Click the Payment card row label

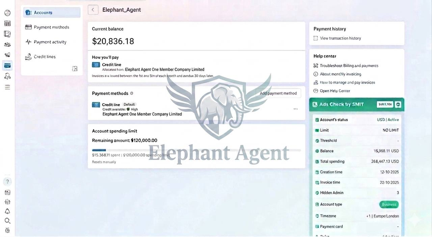(331, 227)
